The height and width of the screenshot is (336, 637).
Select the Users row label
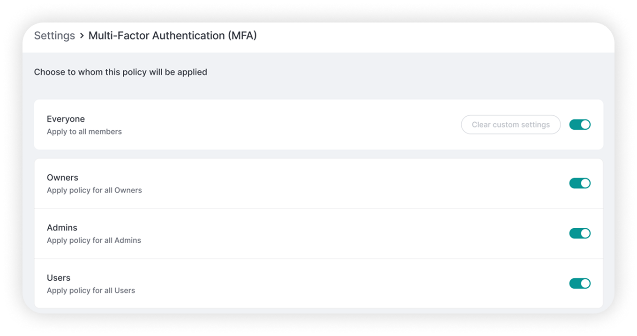coord(59,278)
